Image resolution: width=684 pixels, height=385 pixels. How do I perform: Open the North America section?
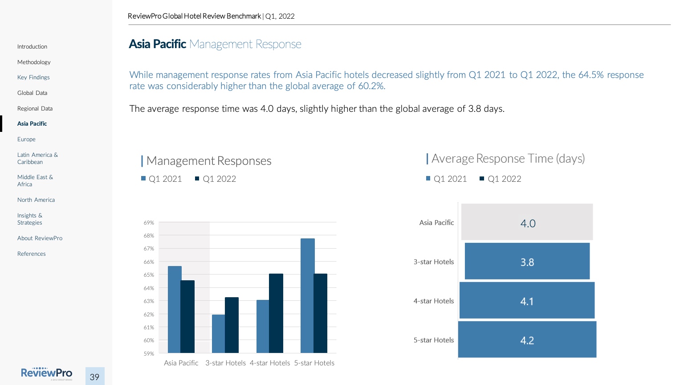(x=36, y=200)
